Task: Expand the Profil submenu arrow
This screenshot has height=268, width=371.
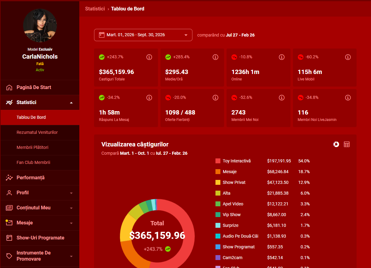Action: [71, 193]
